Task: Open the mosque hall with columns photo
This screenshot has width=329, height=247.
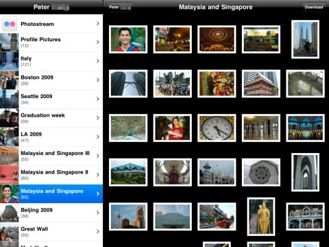Action: click(261, 128)
